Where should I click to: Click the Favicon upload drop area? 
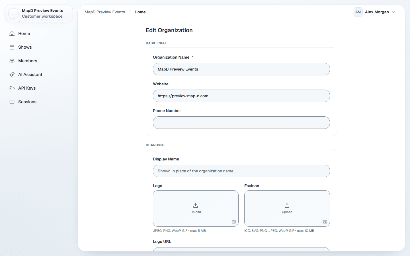pyautogui.click(x=287, y=208)
